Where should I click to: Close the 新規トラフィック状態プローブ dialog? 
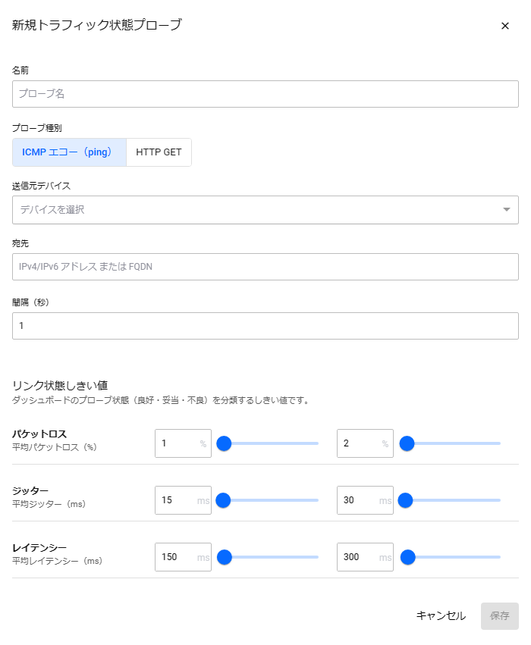(x=504, y=26)
